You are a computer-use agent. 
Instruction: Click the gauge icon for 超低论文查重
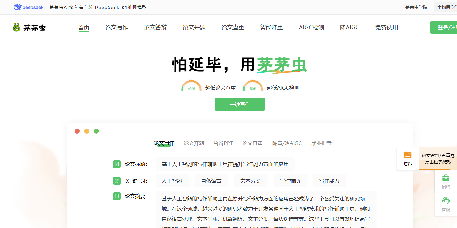(x=191, y=86)
